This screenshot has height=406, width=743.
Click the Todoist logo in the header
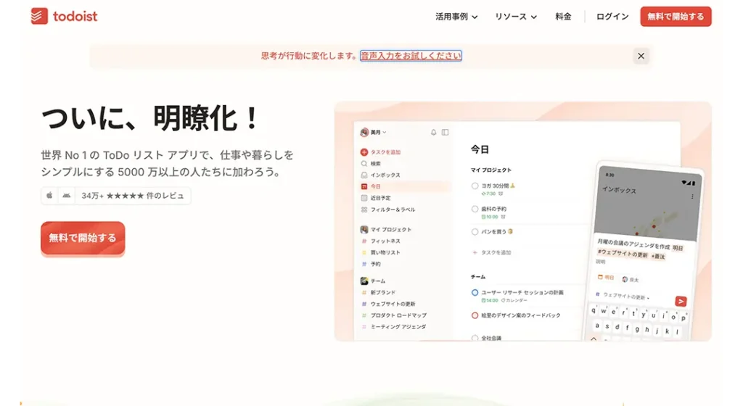pos(64,16)
